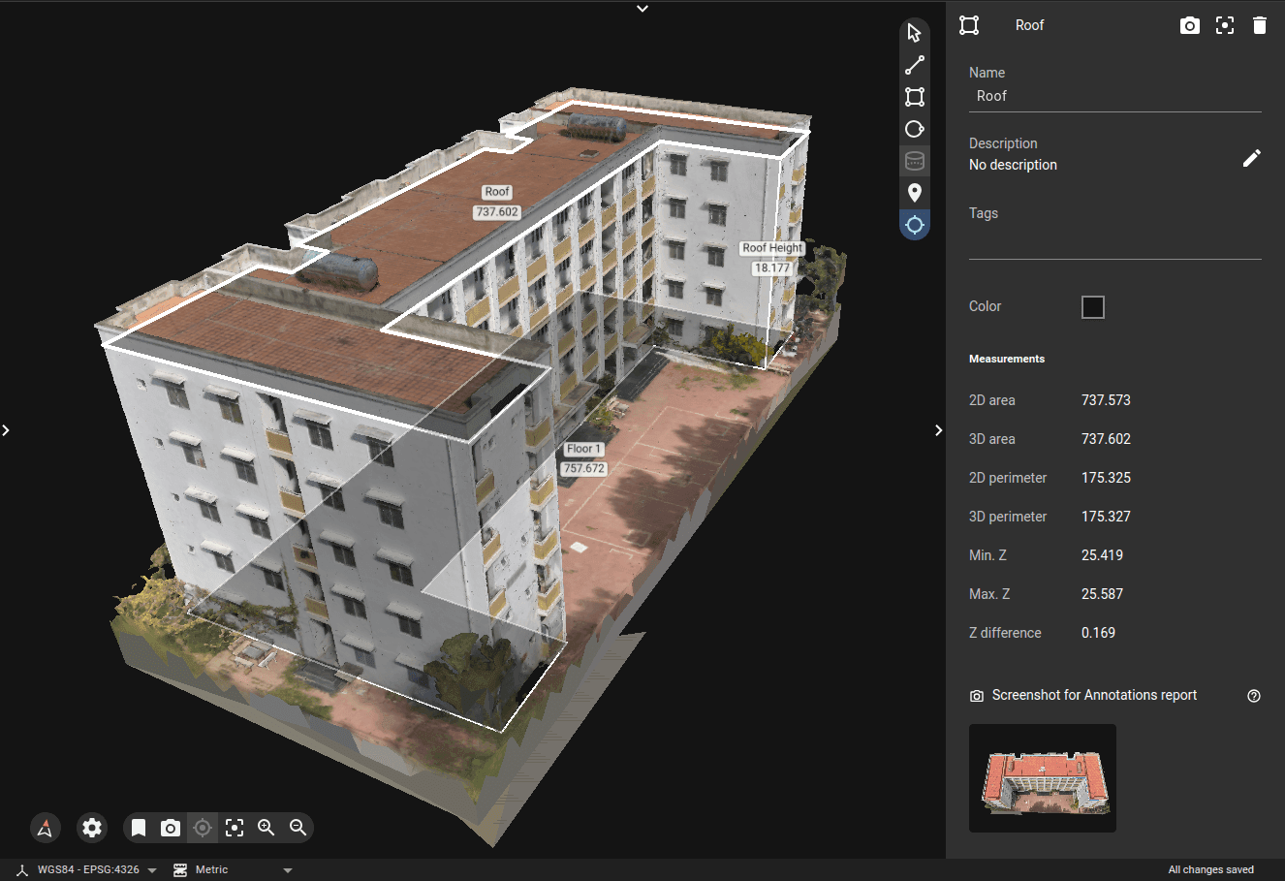The height and width of the screenshot is (881, 1285).
Task: Click the polygon icon beside Roof title
Action: coord(969,25)
